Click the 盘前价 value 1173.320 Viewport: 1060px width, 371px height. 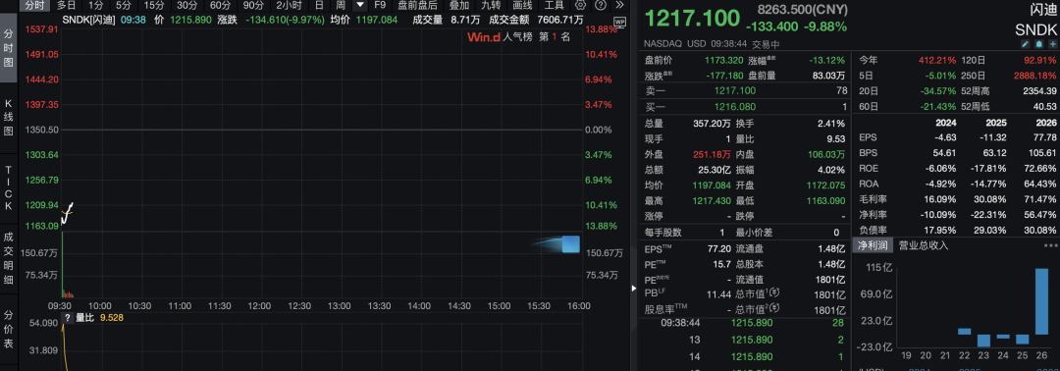[x=724, y=60]
